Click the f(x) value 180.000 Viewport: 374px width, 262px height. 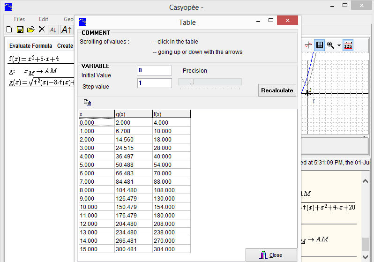pos(171,216)
